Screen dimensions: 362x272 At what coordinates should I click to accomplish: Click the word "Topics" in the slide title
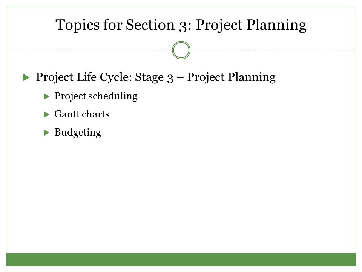coord(78,25)
